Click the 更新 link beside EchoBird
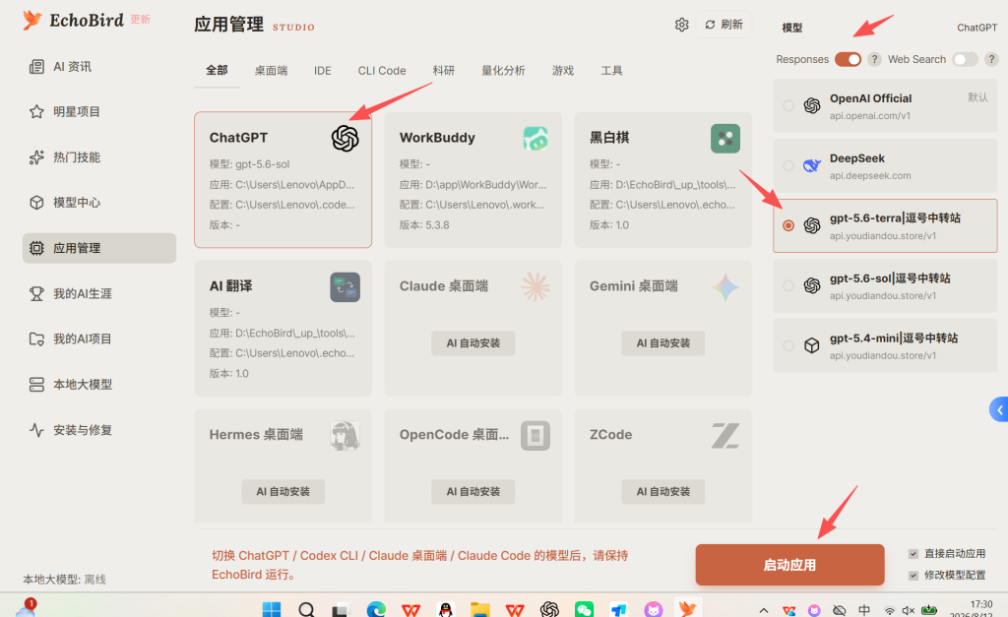The image size is (1008, 617). pyautogui.click(x=140, y=20)
